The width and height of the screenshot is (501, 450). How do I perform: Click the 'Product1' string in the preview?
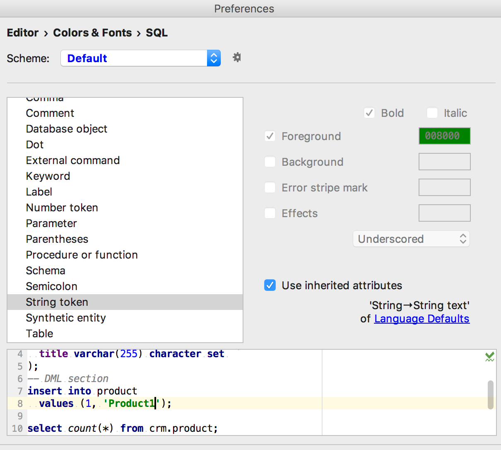132,403
